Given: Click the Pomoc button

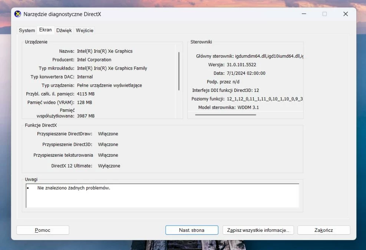Looking at the screenshot, I should 43,230.
